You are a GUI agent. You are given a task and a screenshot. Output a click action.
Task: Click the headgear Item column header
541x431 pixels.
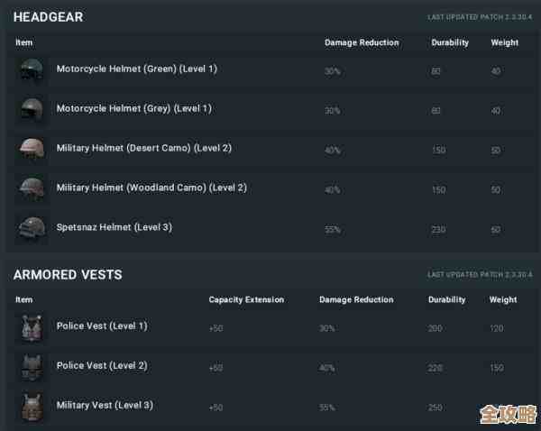pos(24,42)
